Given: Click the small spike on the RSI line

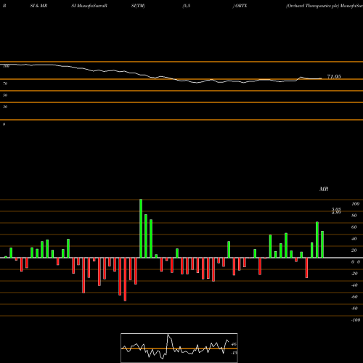Looking at the screenshot, I should click(x=301, y=78).
